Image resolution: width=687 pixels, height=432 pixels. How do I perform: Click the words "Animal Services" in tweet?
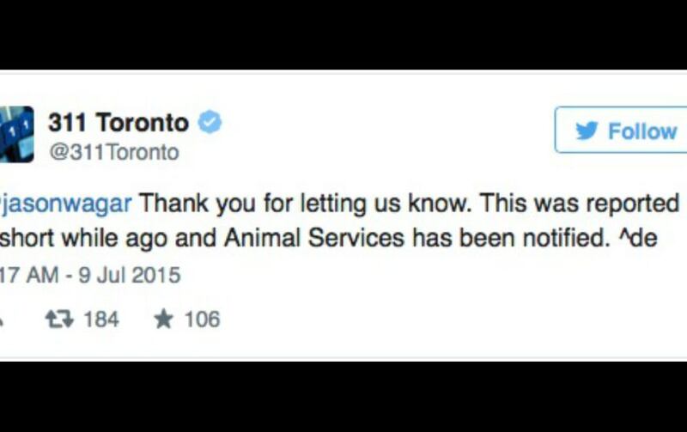click(314, 239)
